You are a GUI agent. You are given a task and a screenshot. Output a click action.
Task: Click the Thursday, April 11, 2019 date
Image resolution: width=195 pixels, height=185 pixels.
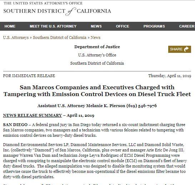point(170,76)
